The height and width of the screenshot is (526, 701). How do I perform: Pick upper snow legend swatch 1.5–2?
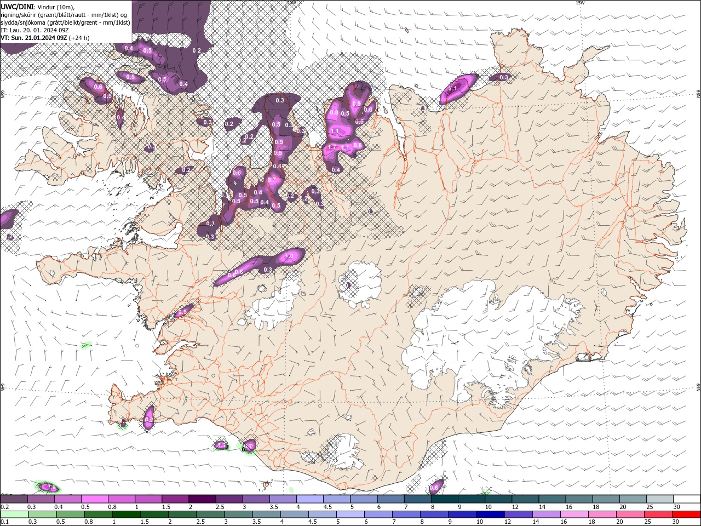(x=175, y=499)
